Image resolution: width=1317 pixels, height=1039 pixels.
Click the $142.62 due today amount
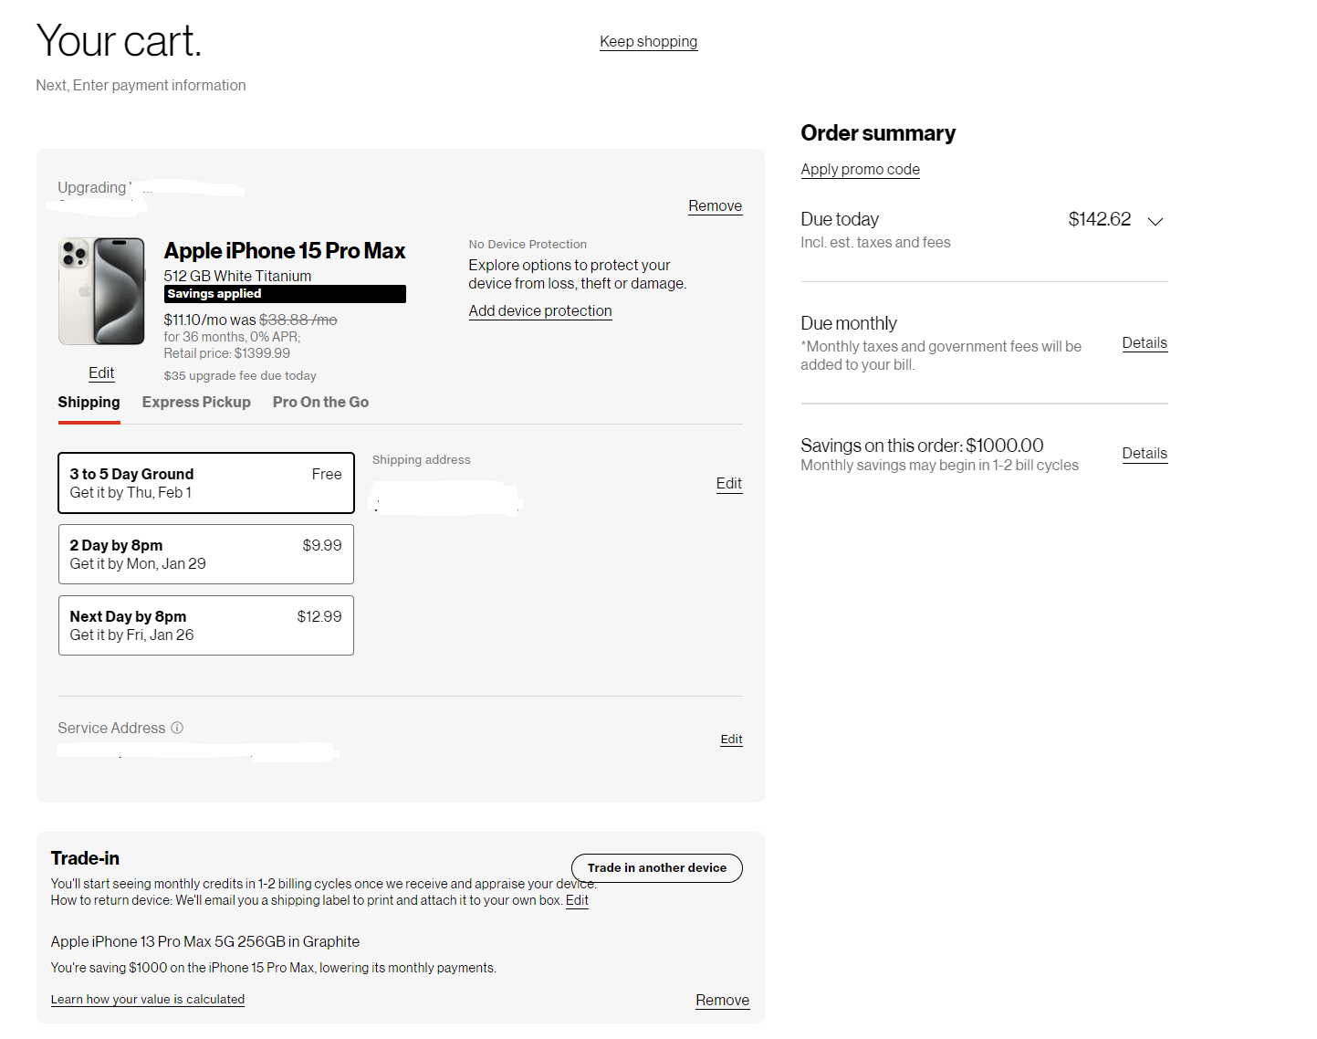point(1099,220)
